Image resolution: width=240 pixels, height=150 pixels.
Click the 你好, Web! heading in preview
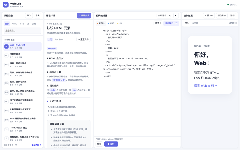tap(202, 59)
